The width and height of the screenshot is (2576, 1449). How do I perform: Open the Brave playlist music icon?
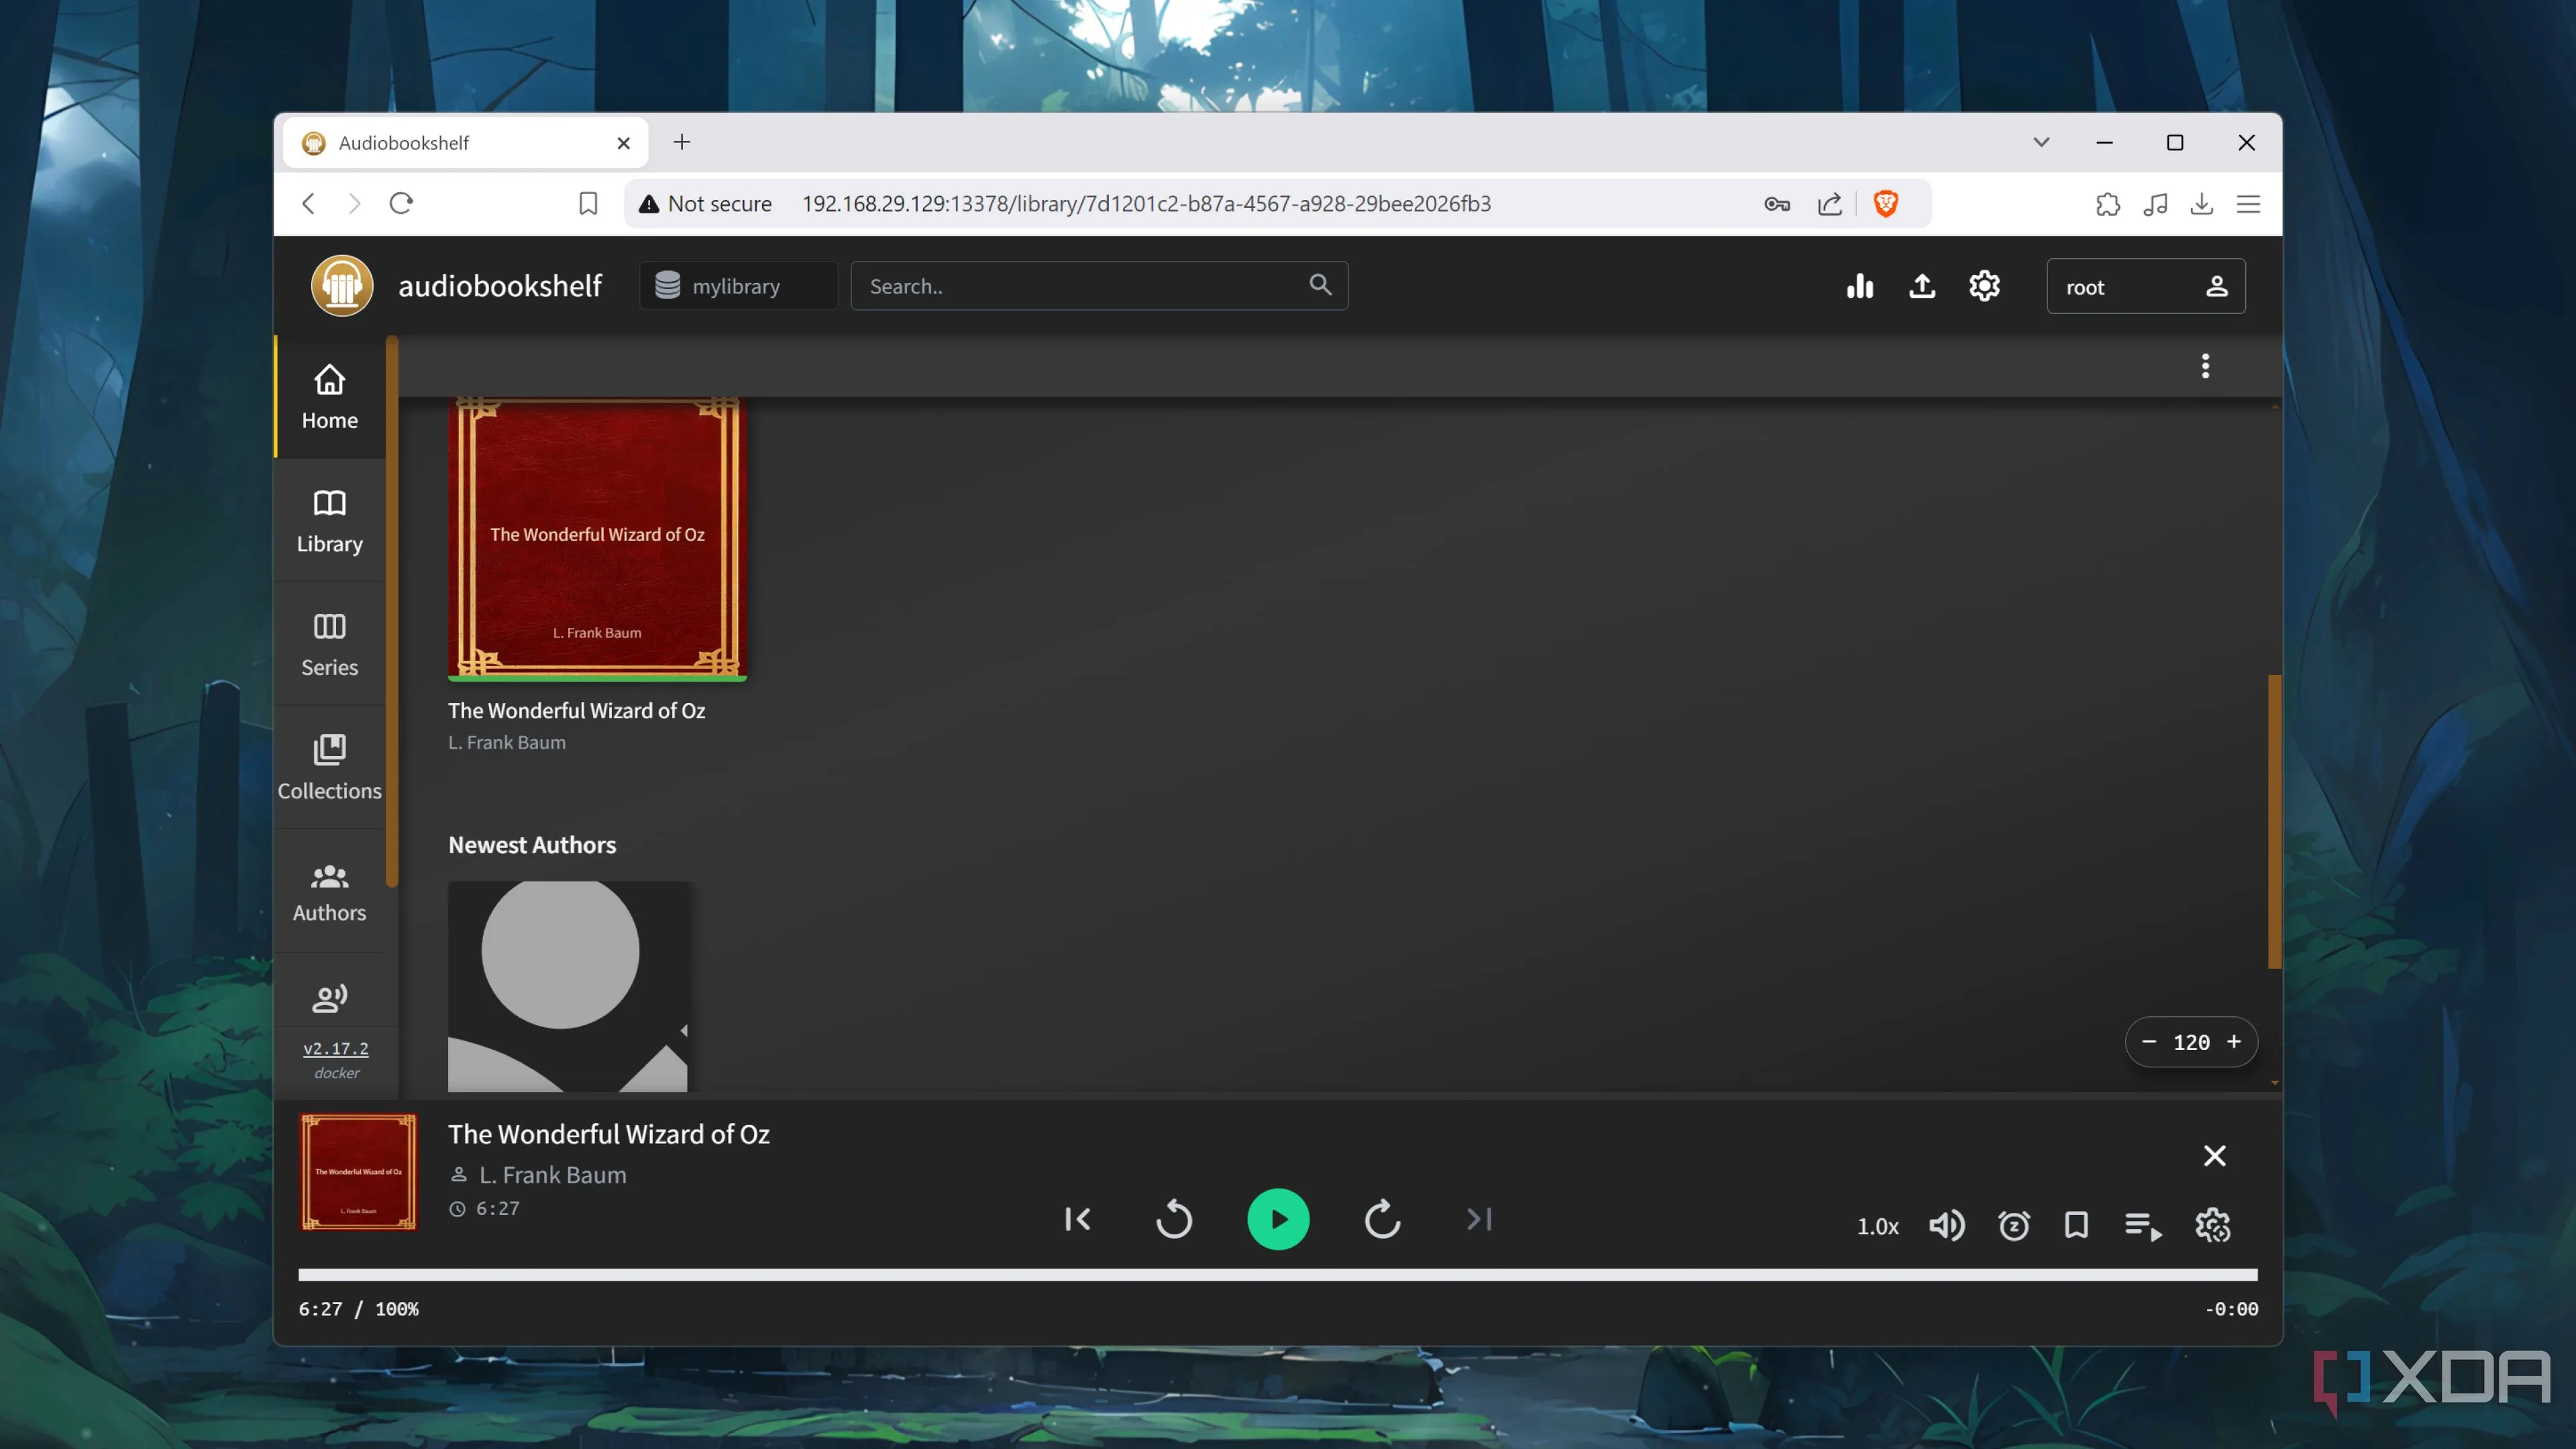click(x=2155, y=204)
